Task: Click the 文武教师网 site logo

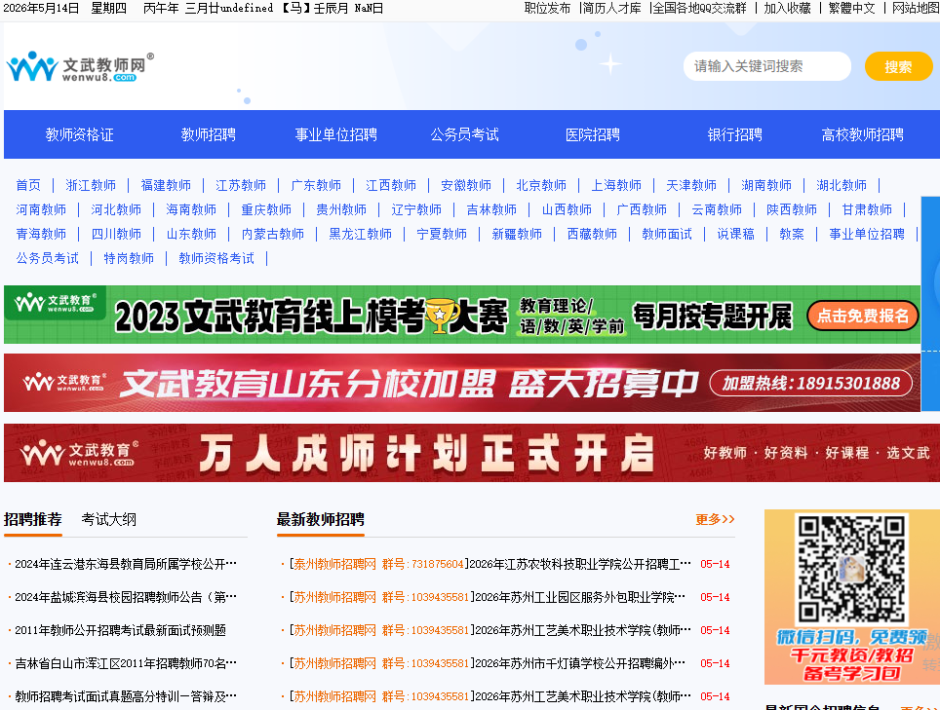Action: pos(80,66)
